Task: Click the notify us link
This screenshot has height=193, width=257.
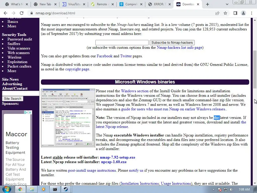Action: [x=136, y=171]
